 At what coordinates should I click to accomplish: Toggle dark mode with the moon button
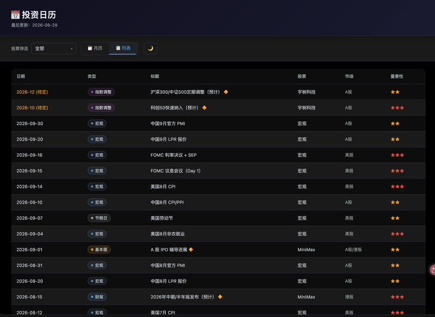[x=151, y=48]
